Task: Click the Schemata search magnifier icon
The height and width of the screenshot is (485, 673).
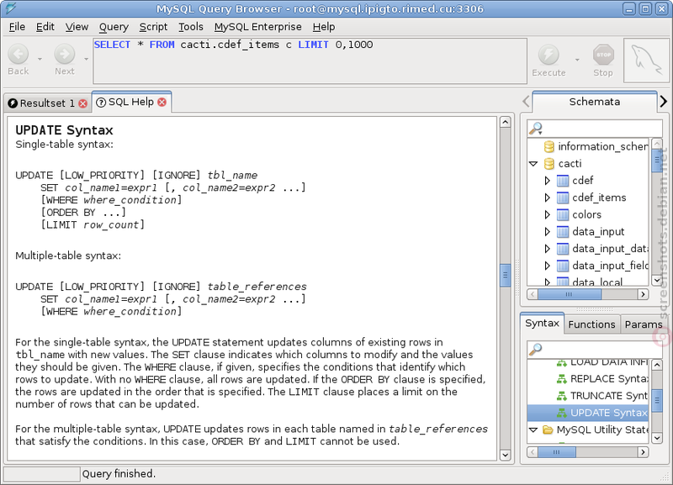Action: [536, 128]
